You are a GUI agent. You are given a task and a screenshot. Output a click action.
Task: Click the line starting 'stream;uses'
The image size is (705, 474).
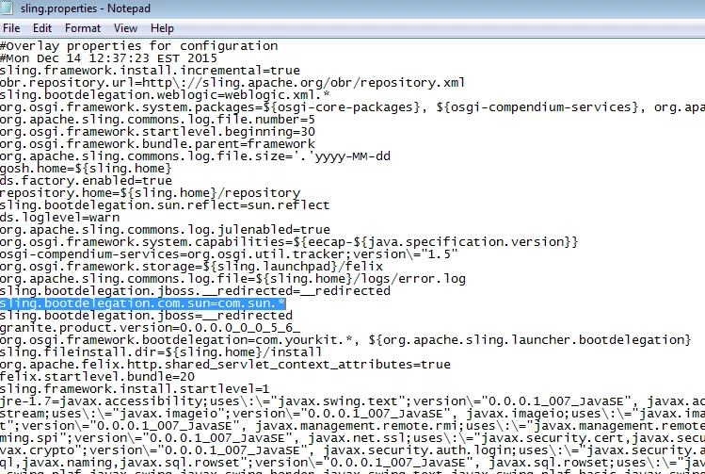(352, 414)
